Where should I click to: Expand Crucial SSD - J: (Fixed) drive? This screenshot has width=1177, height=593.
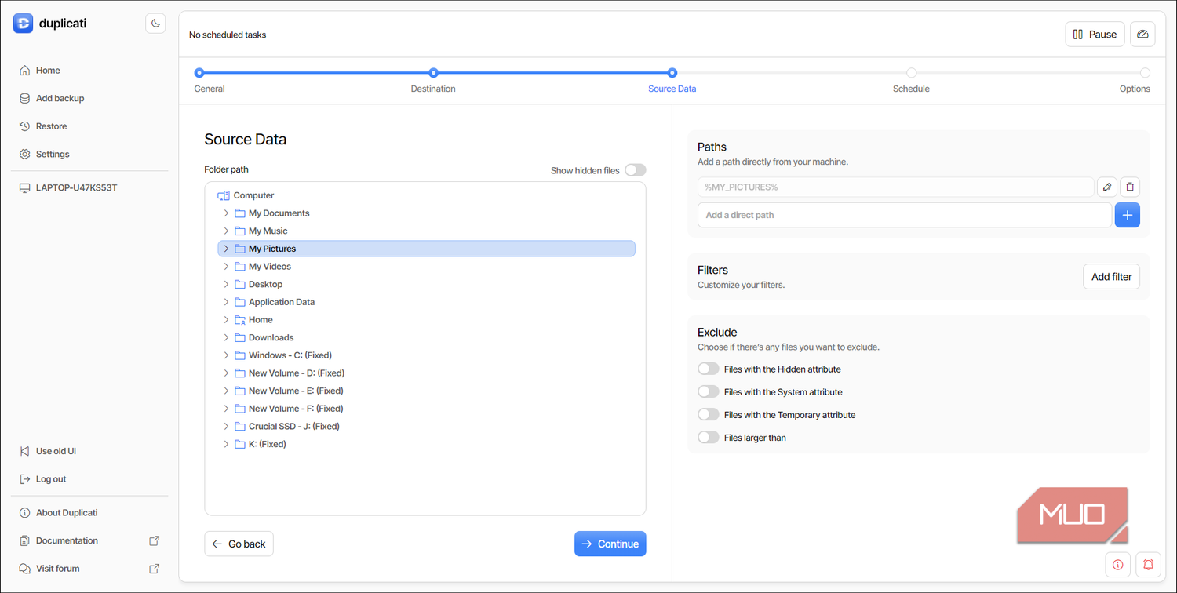click(x=226, y=427)
